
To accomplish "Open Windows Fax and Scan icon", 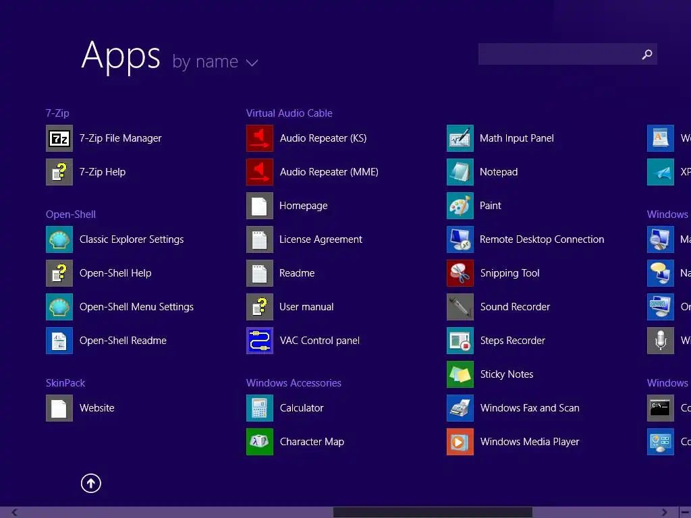I will coord(460,408).
